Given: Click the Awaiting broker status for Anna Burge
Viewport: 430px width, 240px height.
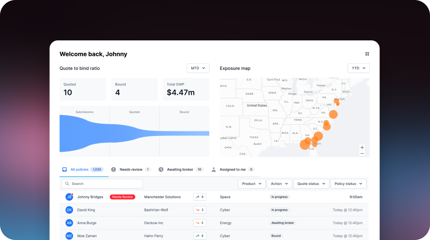Looking at the screenshot, I should [283, 223].
